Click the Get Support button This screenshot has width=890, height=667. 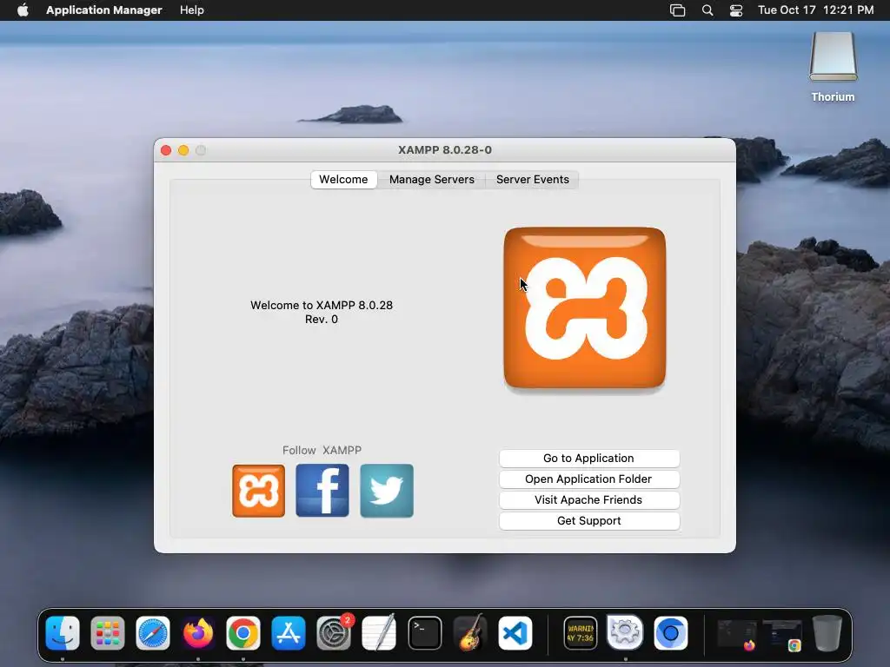tap(588, 521)
